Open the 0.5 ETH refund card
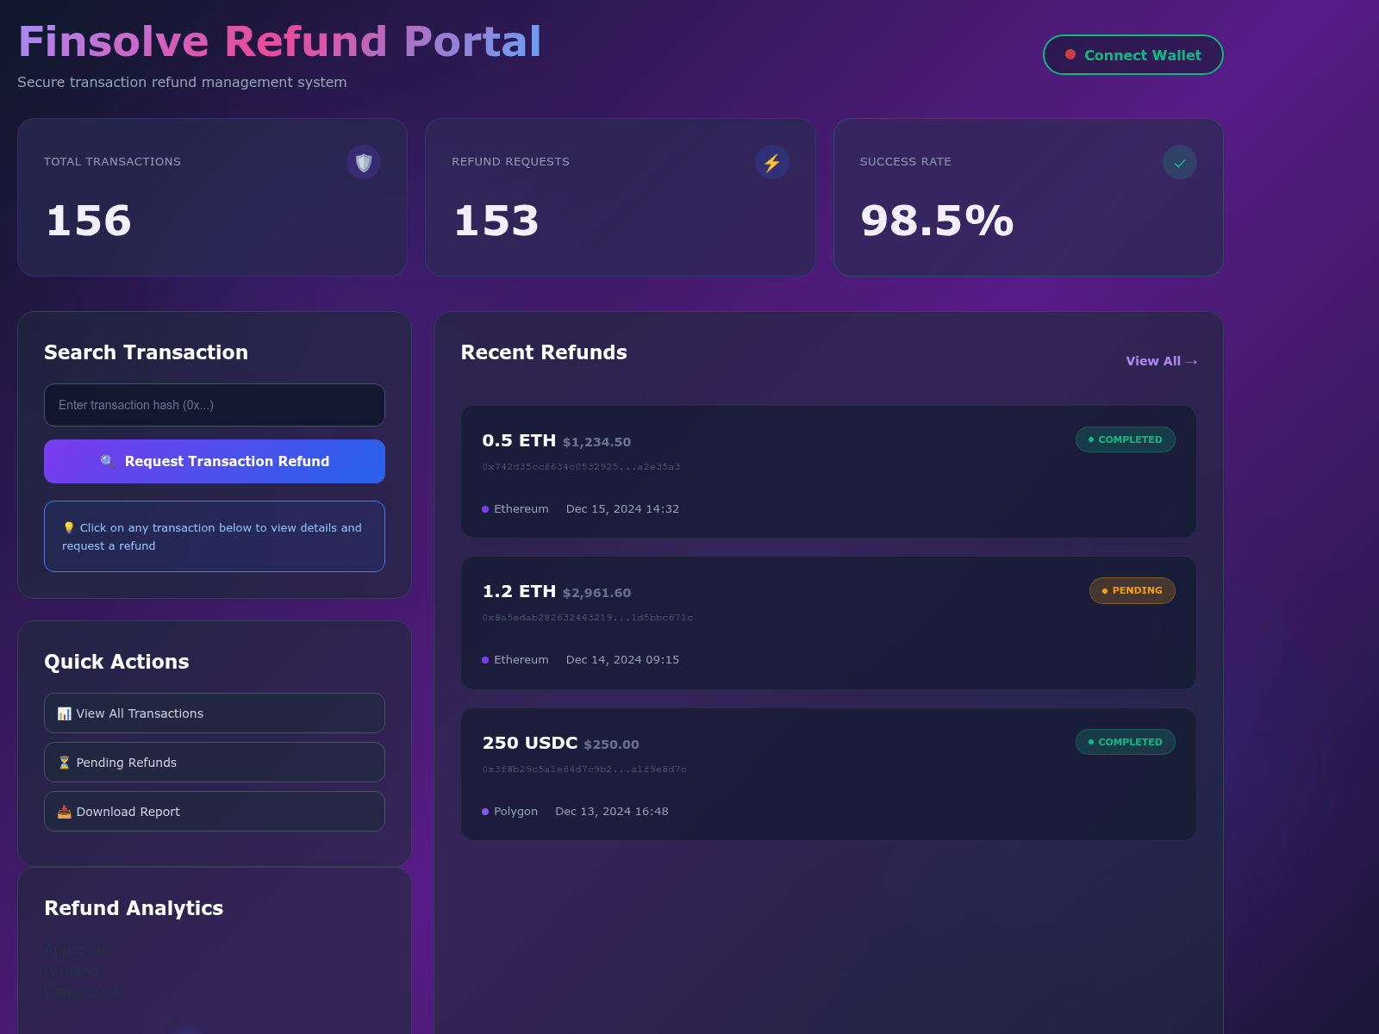This screenshot has width=1379, height=1034. [x=828, y=472]
